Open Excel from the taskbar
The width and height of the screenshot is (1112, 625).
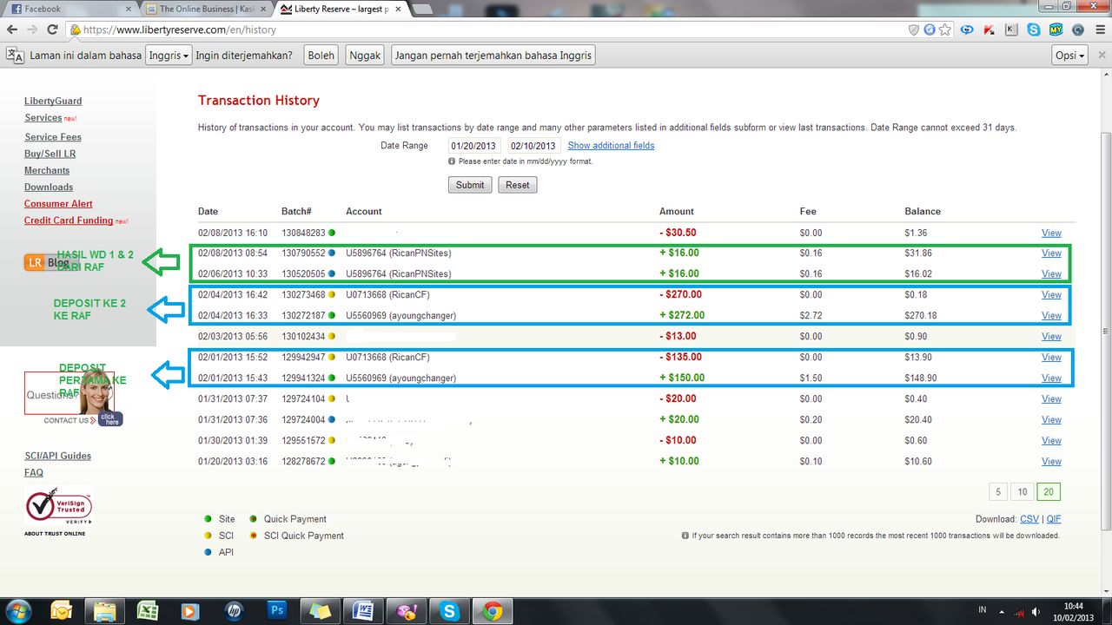148,610
